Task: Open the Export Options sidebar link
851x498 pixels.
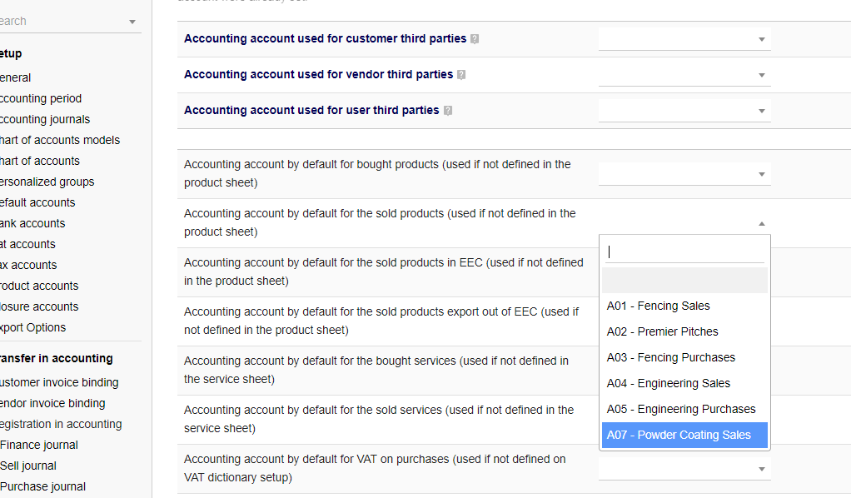Action: pyautogui.click(x=33, y=327)
